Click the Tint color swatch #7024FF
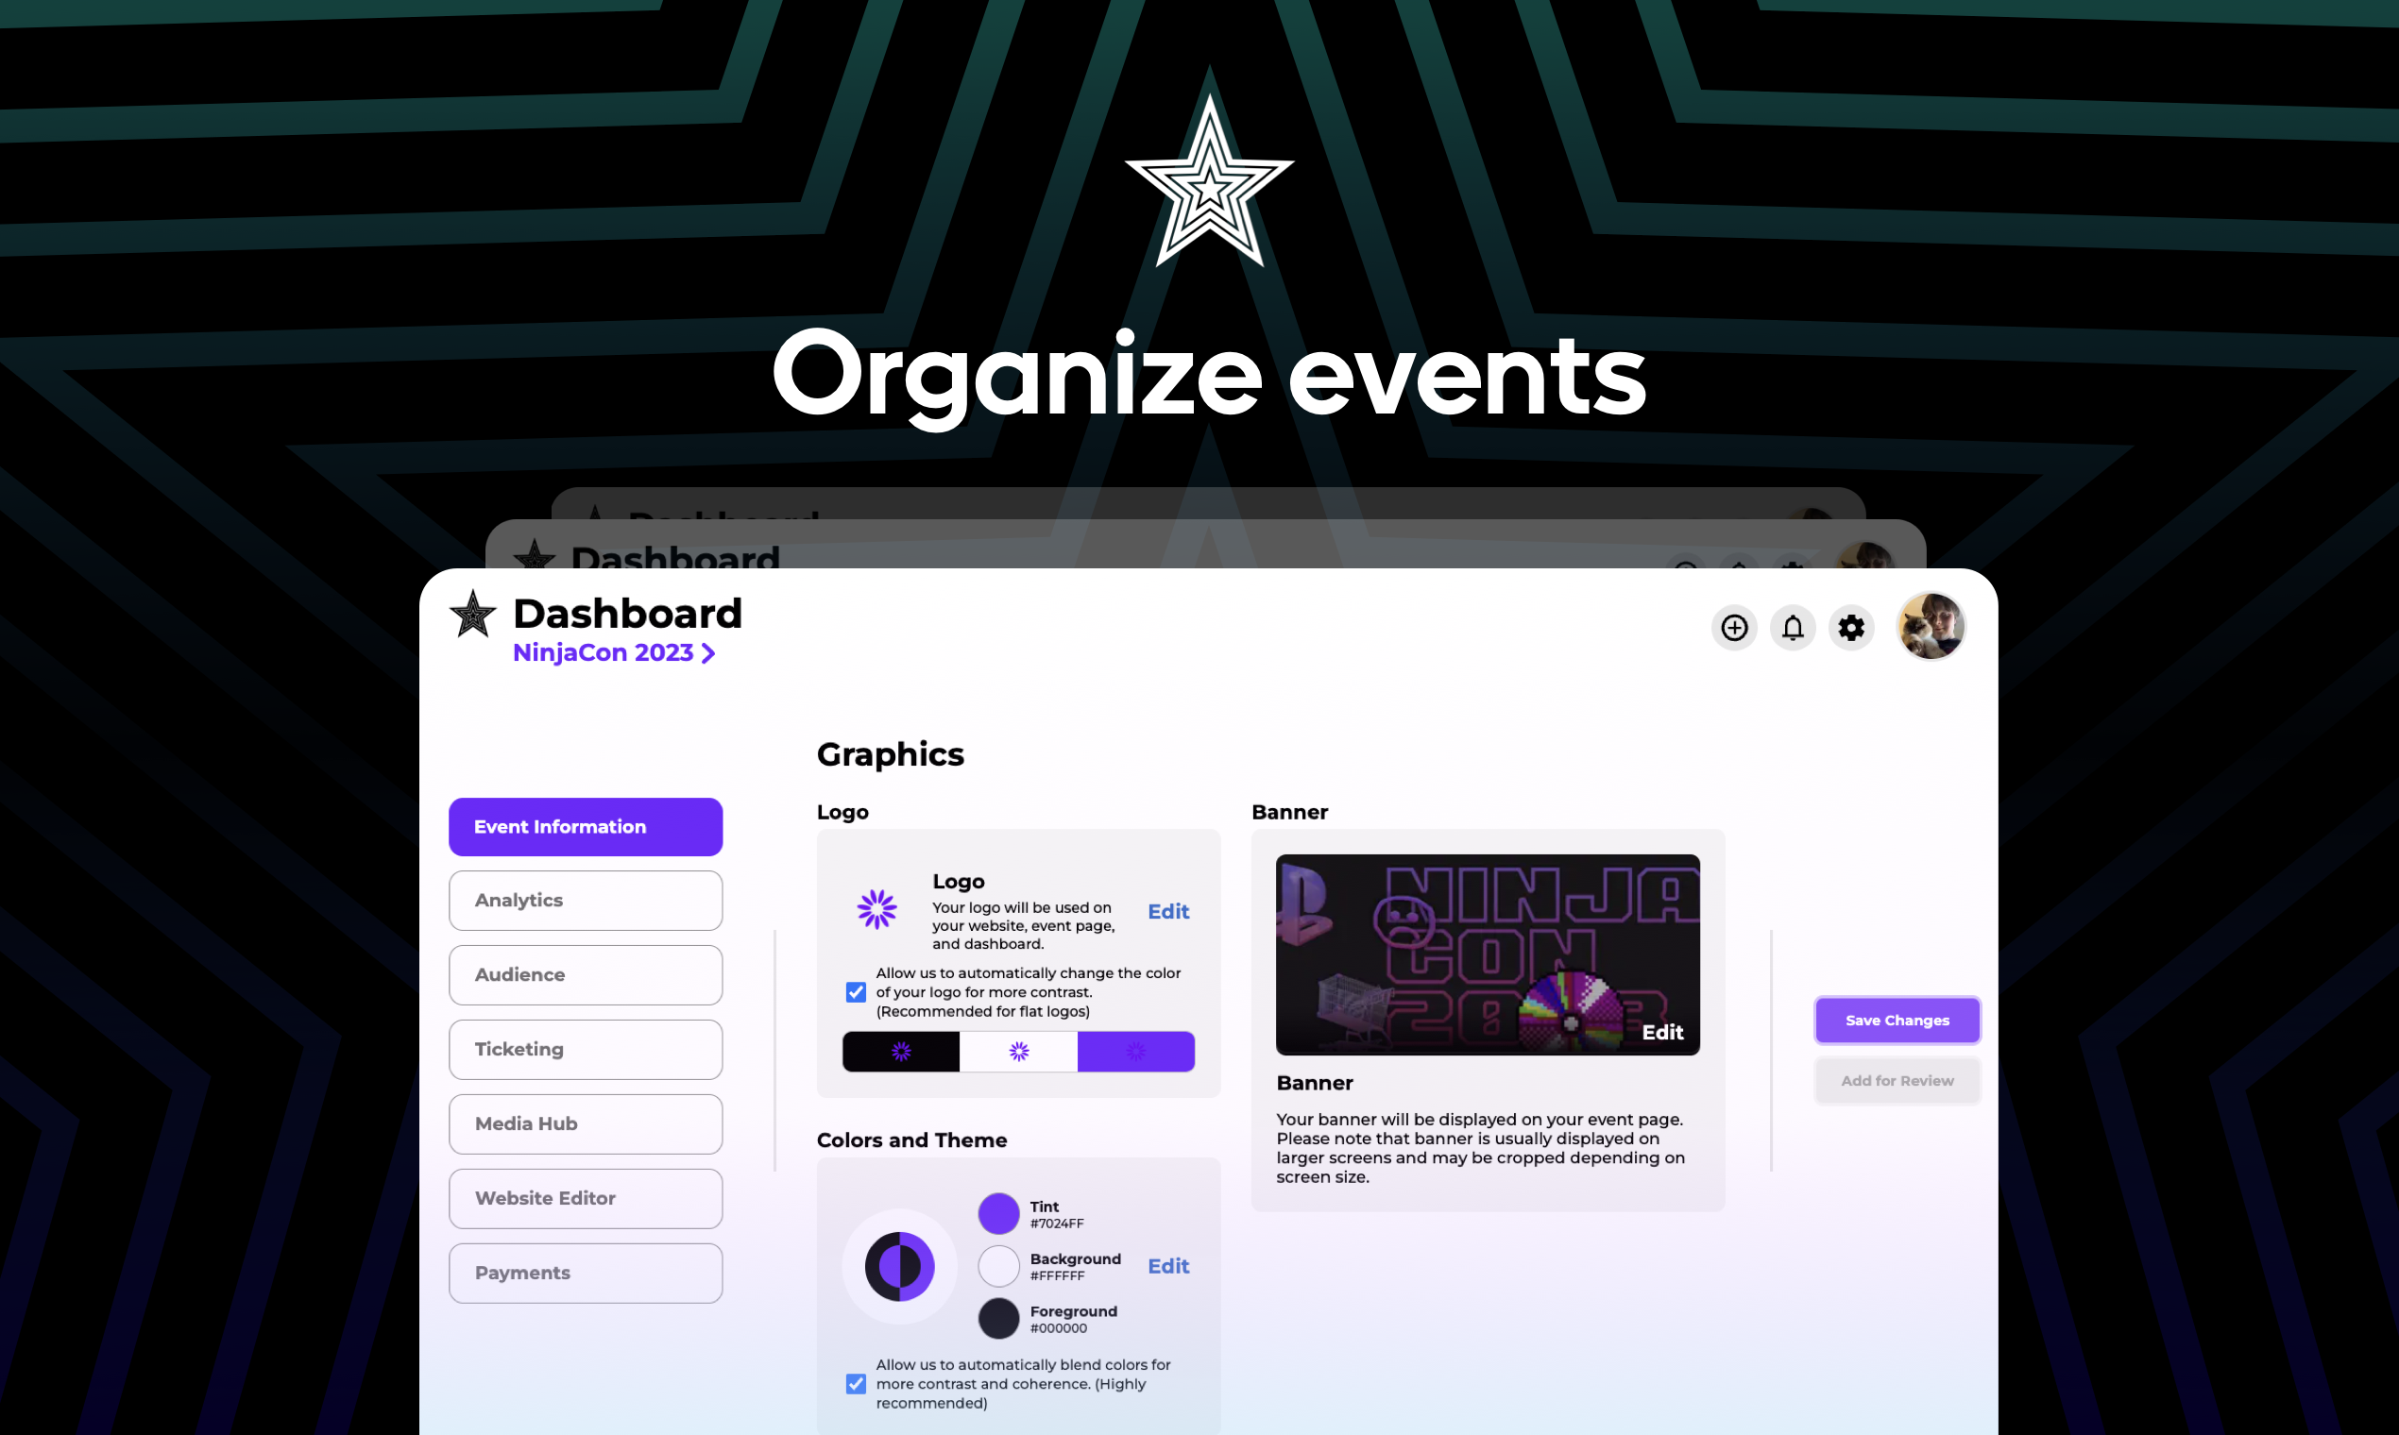This screenshot has width=2399, height=1435. (998, 1213)
